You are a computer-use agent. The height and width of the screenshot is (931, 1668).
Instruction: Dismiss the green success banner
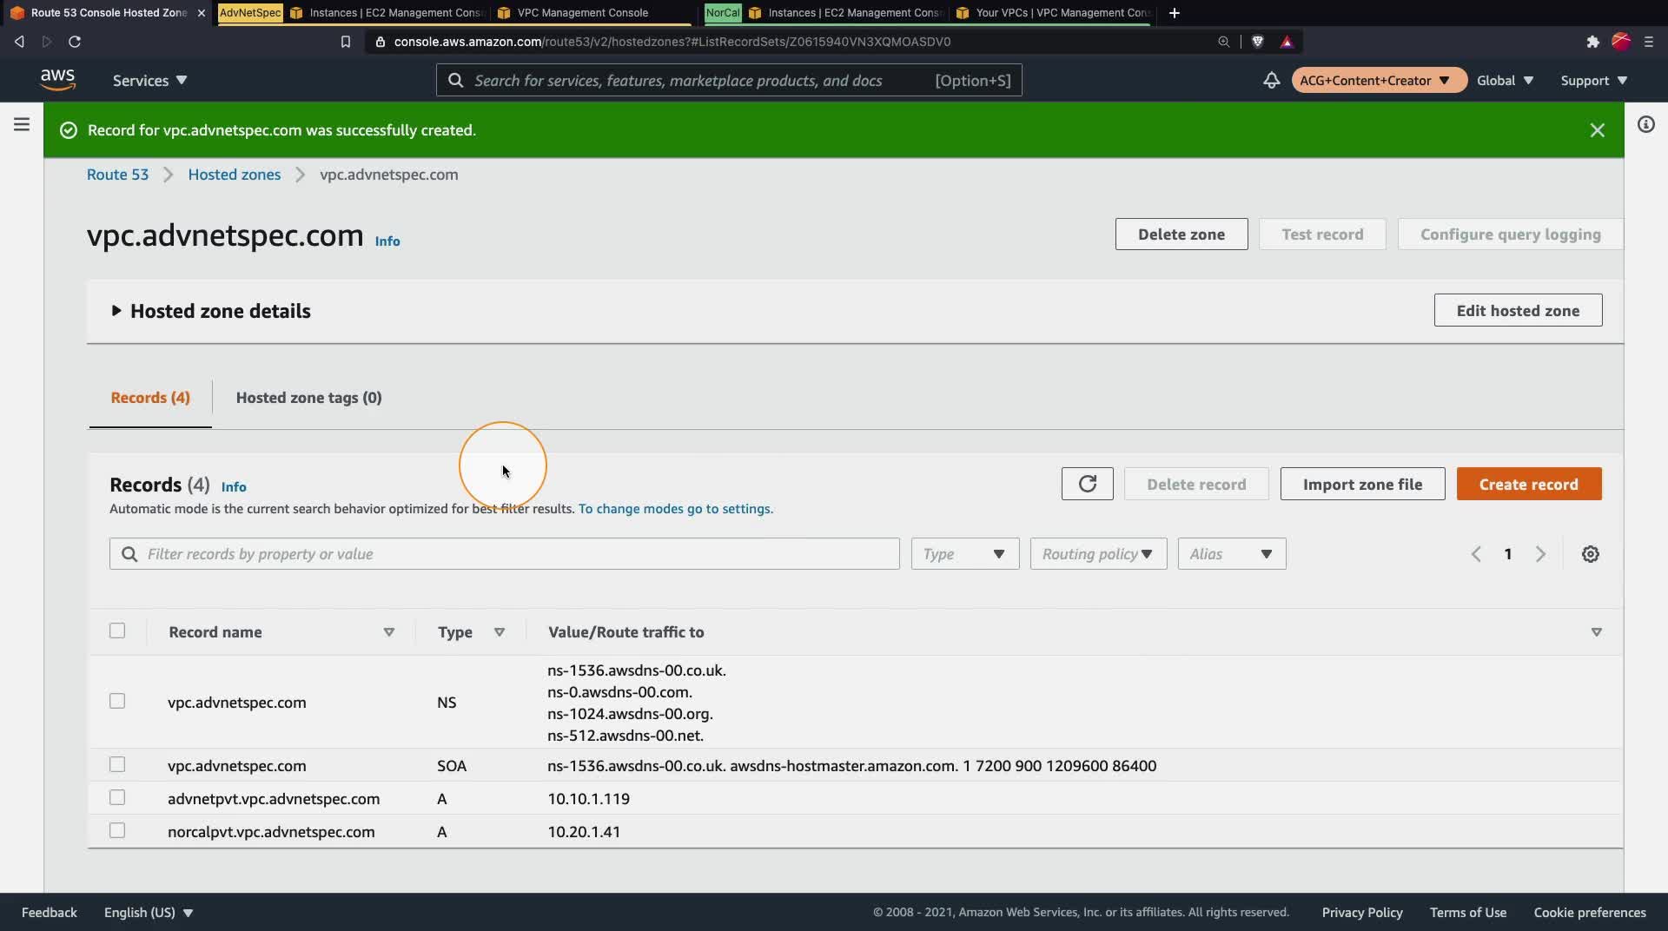pyautogui.click(x=1597, y=130)
